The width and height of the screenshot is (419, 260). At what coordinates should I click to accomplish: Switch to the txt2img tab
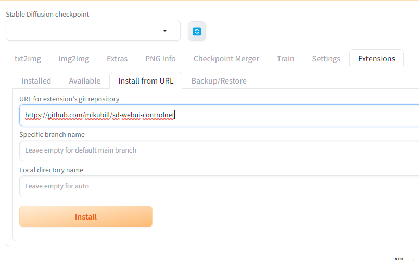point(28,59)
